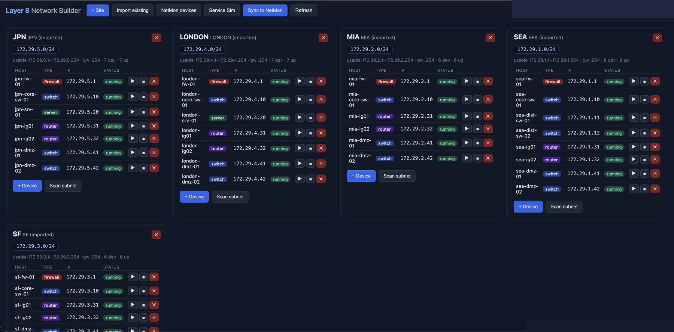Stop sea-ig01 router
Image resolution: width=674 pixels, height=332 pixels.
point(644,147)
